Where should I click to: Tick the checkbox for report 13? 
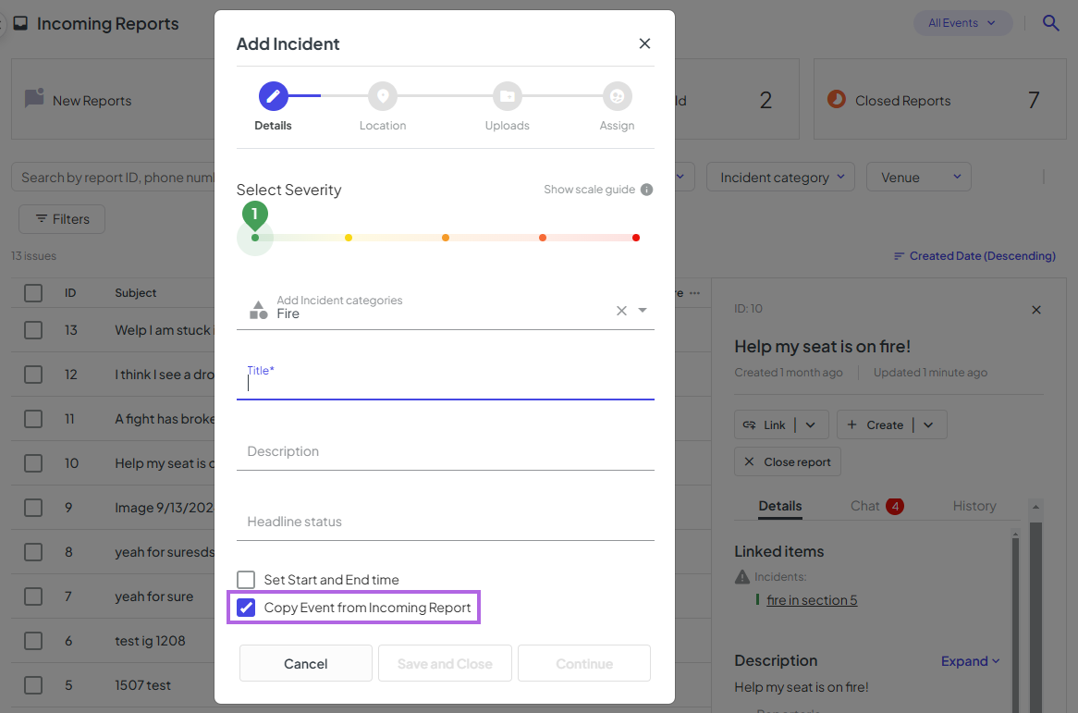point(33,330)
